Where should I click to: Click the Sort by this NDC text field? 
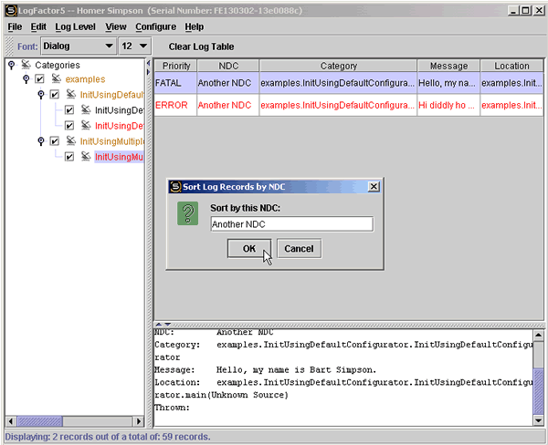[x=290, y=223]
